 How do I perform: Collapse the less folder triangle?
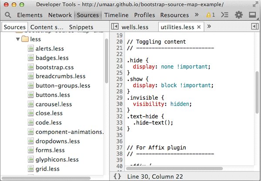(x=18, y=39)
